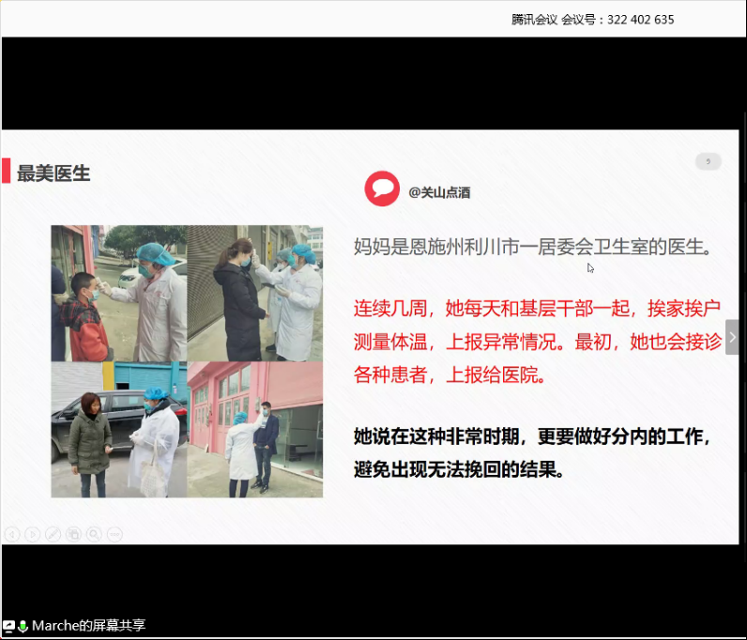Open the slideshow pen tool

pyautogui.click(x=53, y=534)
